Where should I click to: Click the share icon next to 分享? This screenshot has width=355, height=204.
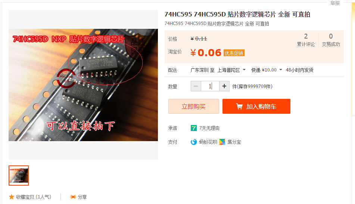click(x=73, y=197)
